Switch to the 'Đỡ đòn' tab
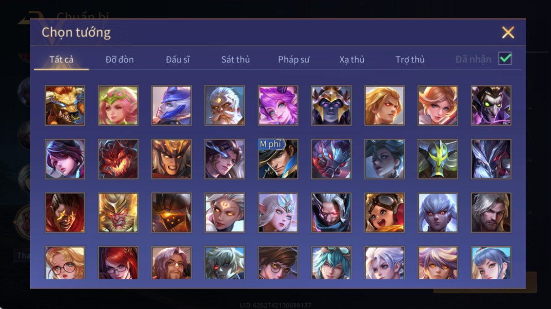Screen dimensions: 551x309 119,59
